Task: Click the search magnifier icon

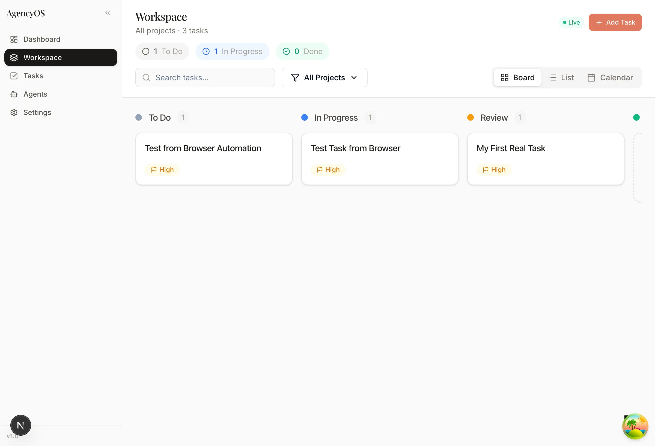Action: click(x=146, y=78)
